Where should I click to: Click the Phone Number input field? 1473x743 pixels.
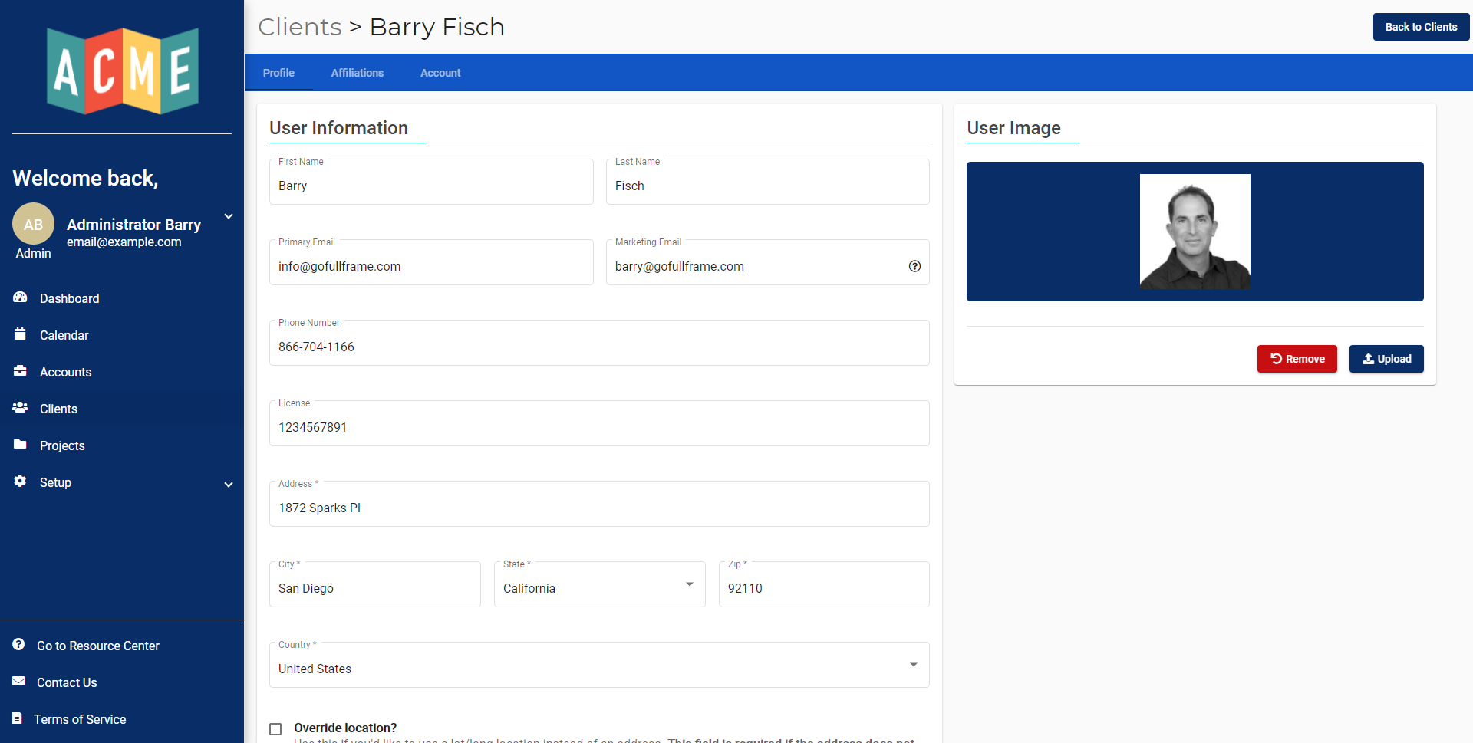point(599,344)
